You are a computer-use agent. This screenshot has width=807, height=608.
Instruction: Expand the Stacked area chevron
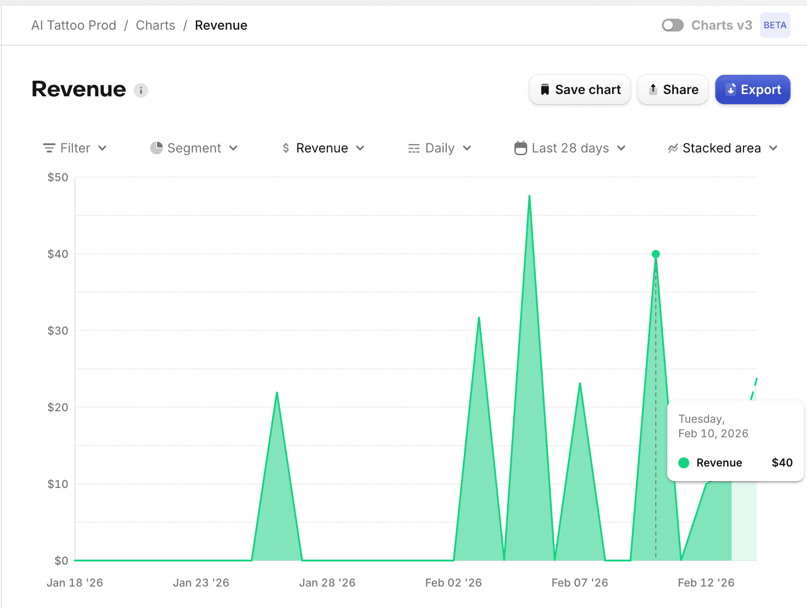pyautogui.click(x=773, y=148)
